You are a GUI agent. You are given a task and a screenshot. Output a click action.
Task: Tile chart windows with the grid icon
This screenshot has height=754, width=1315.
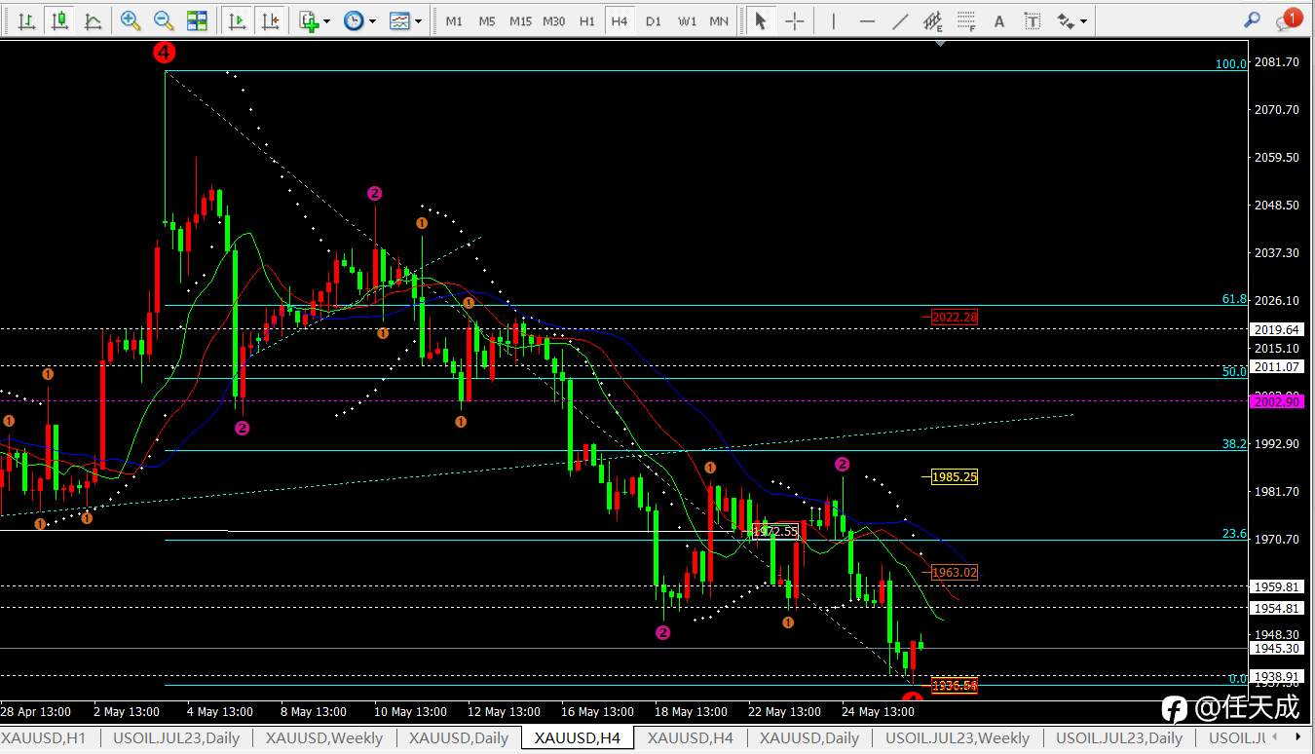click(197, 20)
